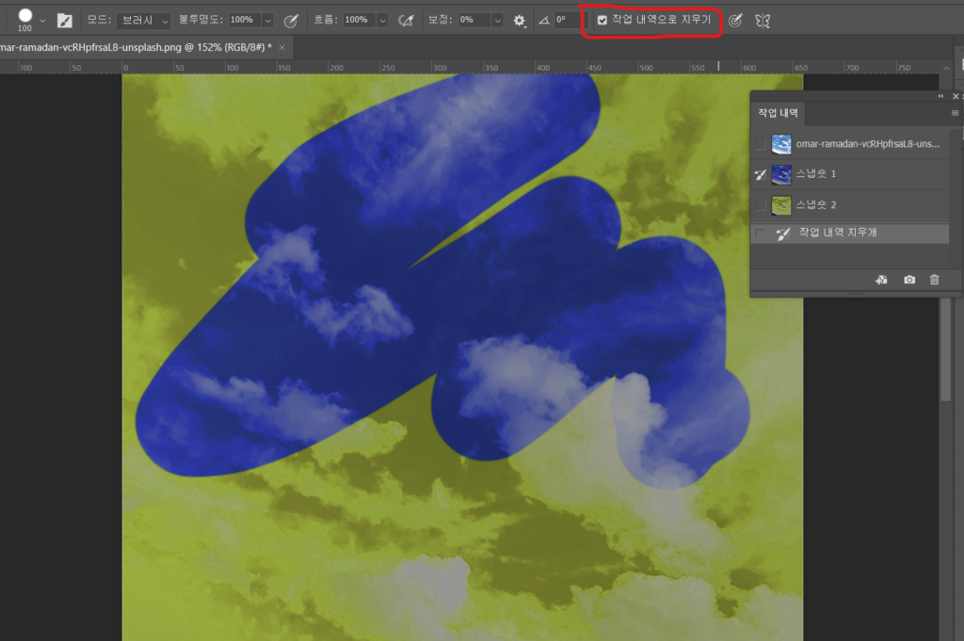Open brush preset picker dropdown arrow
This screenshot has height=641, width=964.
[x=42, y=20]
